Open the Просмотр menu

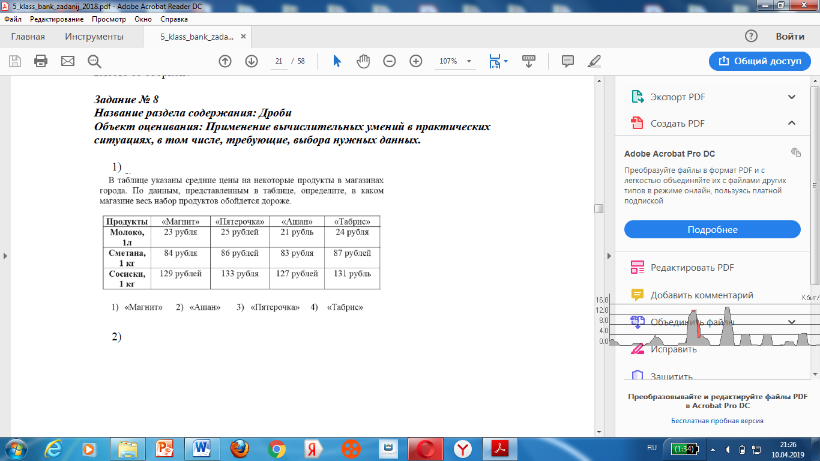point(109,19)
